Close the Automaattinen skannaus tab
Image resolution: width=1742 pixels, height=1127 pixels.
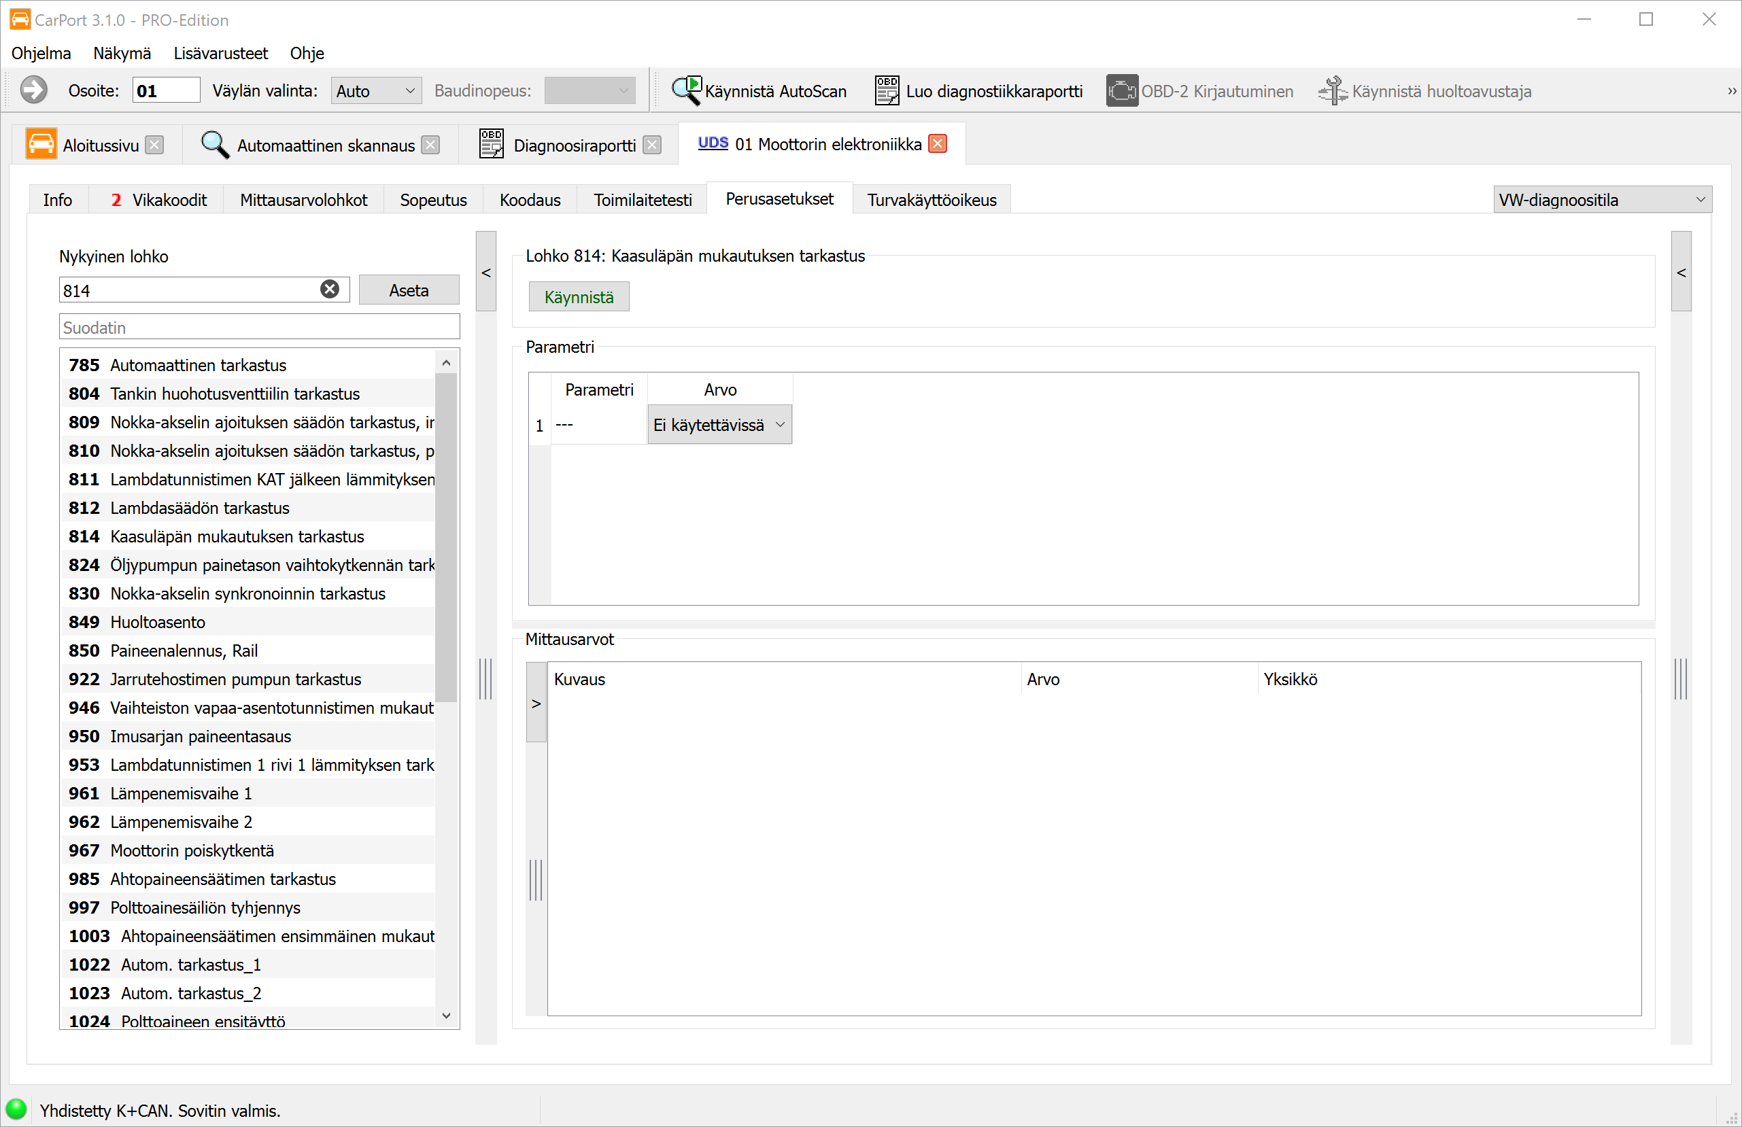[x=431, y=145]
